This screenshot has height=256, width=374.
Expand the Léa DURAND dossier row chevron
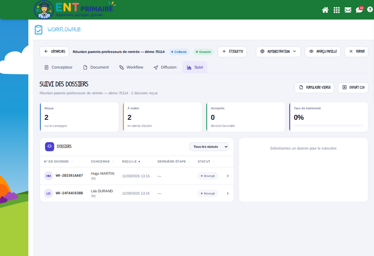[x=228, y=194]
